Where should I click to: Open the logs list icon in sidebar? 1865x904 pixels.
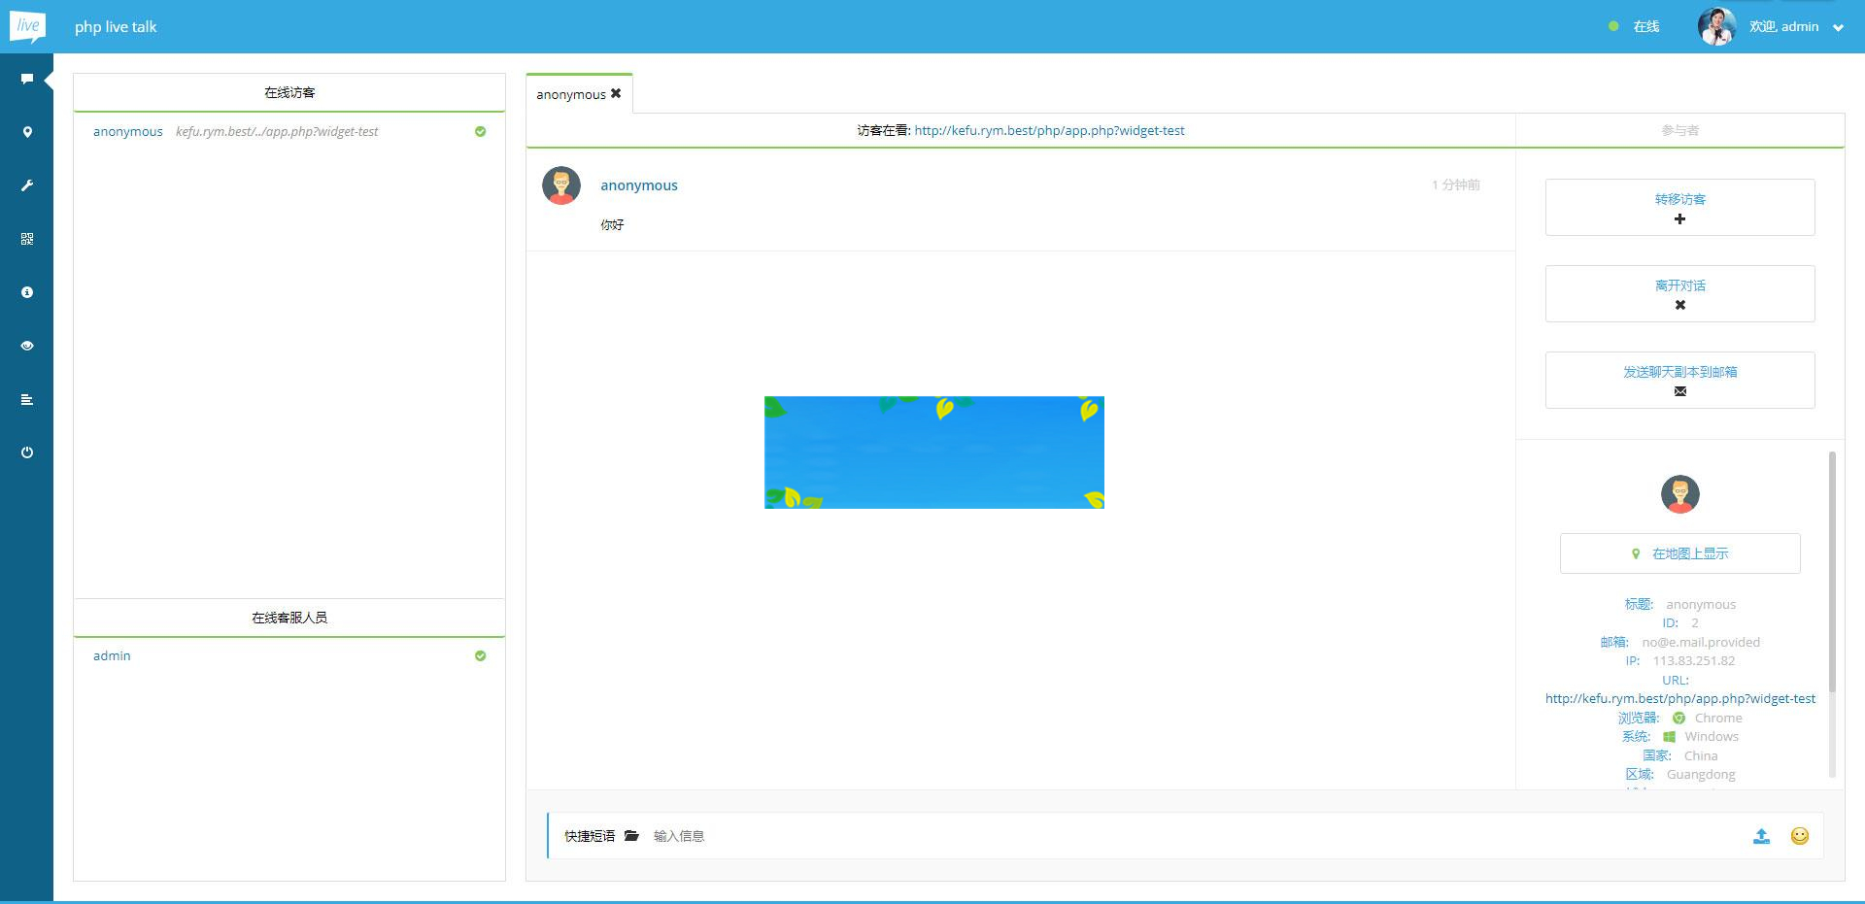tap(27, 399)
